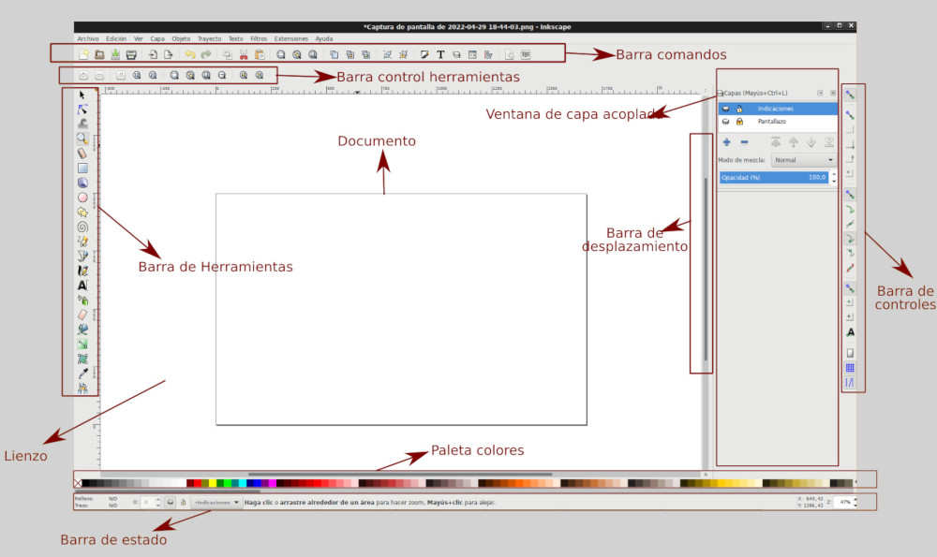Click the Opacidad (%) slider bar
This screenshot has height=557, width=937.
pyautogui.click(x=774, y=177)
